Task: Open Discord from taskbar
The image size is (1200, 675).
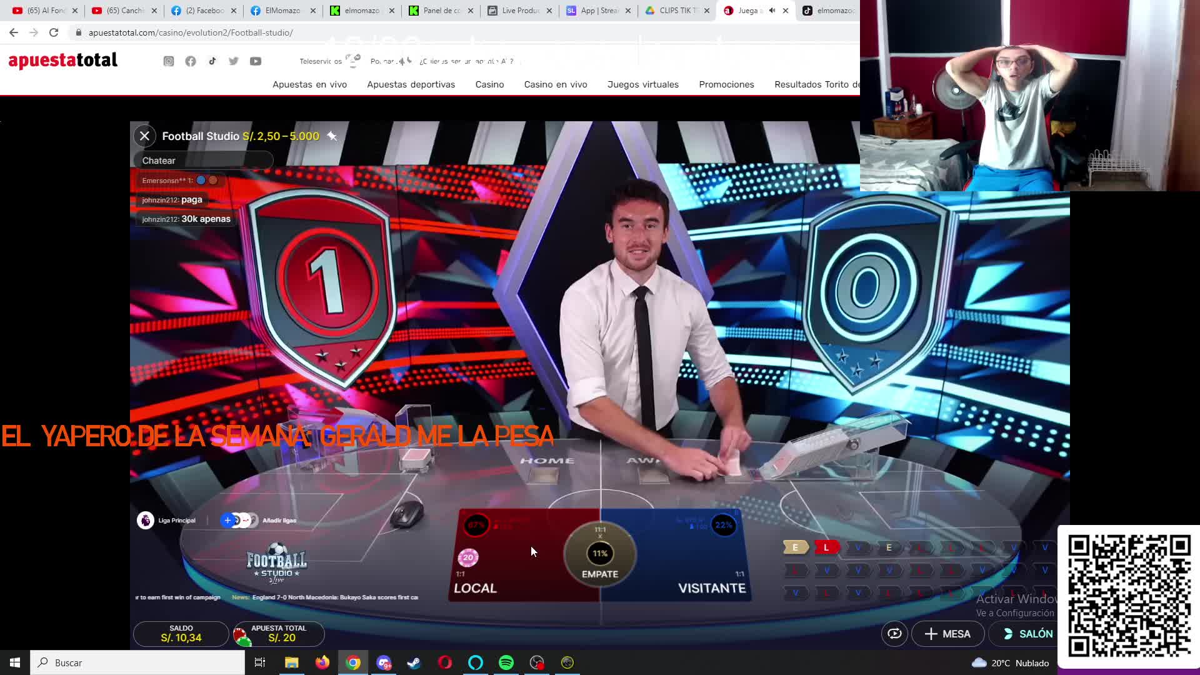Action: pyautogui.click(x=384, y=662)
